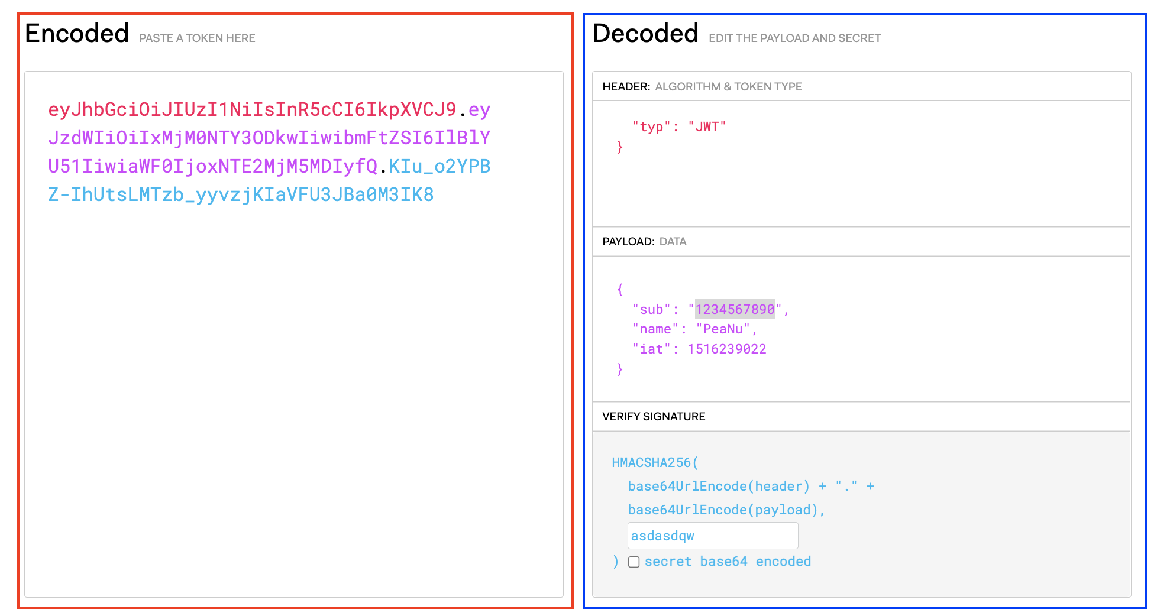Enable the secret base64 encoded checkbox
The image size is (1157, 616).
click(634, 562)
